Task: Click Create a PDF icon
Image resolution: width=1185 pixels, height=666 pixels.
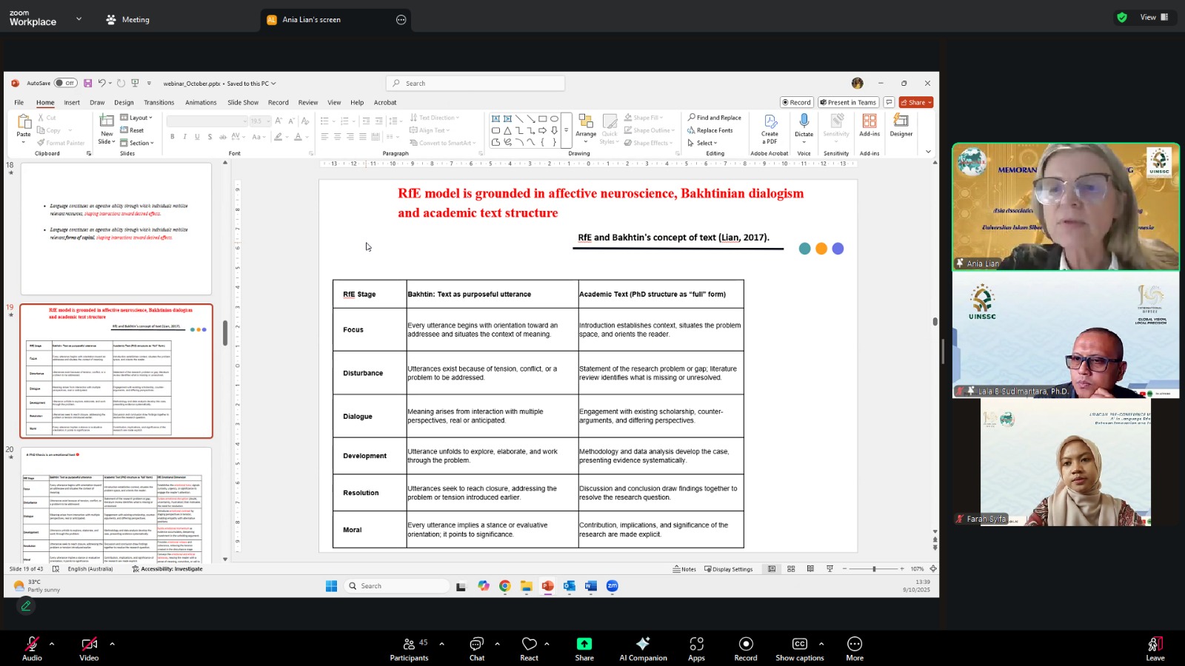Action: coord(770,121)
